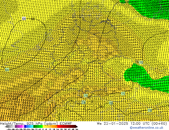Click the "Height/Temp. 925 hPa [gdpm] ECMWF" title

pyautogui.click(x=36, y=123)
